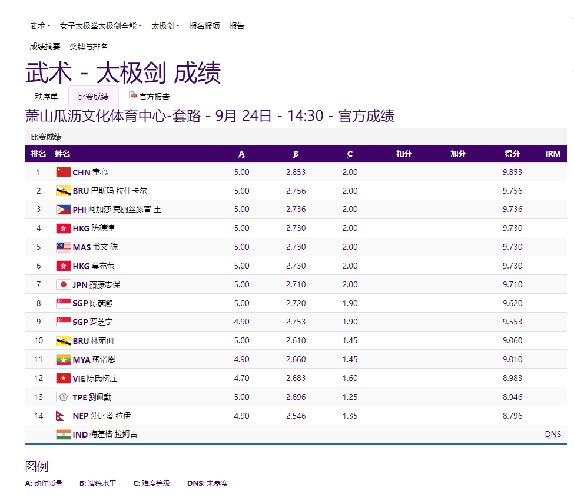
Task: Expand the 女子太极拳太极剑全能 dropdown
Action: click(x=101, y=26)
